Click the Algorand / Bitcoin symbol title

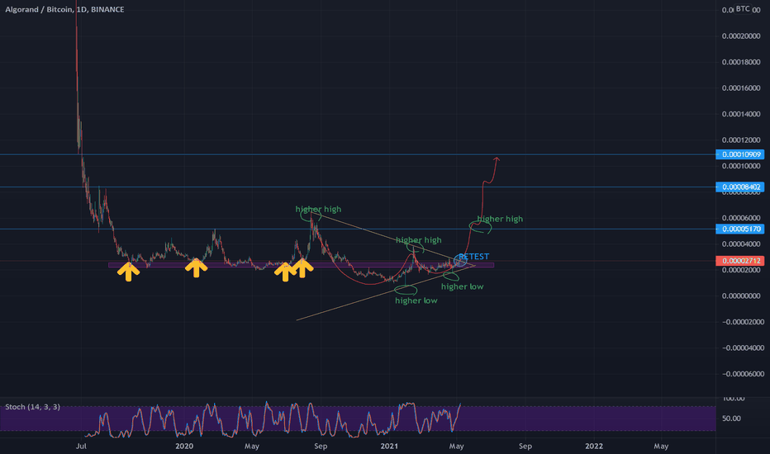pyautogui.click(x=64, y=9)
